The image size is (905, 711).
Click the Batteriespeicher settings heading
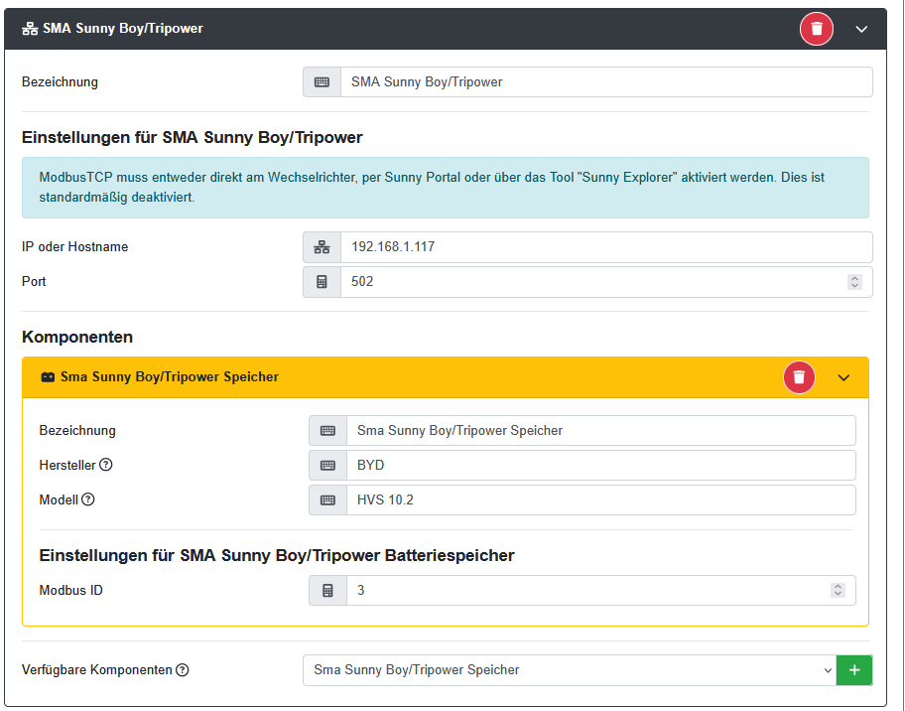coord(277,556)
